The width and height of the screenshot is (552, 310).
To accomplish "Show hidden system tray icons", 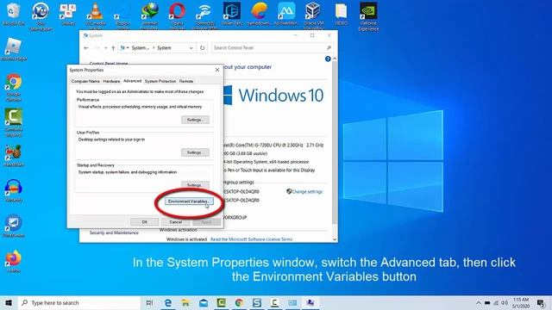I will [479, 302].
